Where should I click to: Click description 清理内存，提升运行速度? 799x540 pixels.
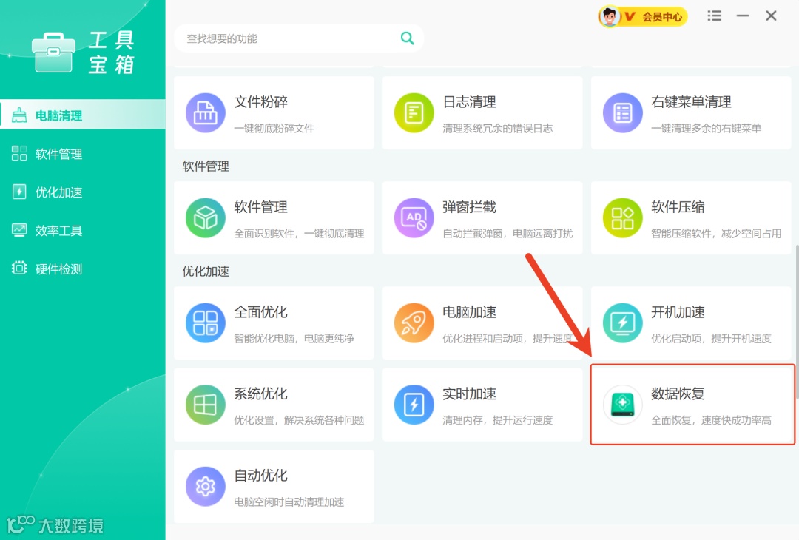click(x=497, y=420)
